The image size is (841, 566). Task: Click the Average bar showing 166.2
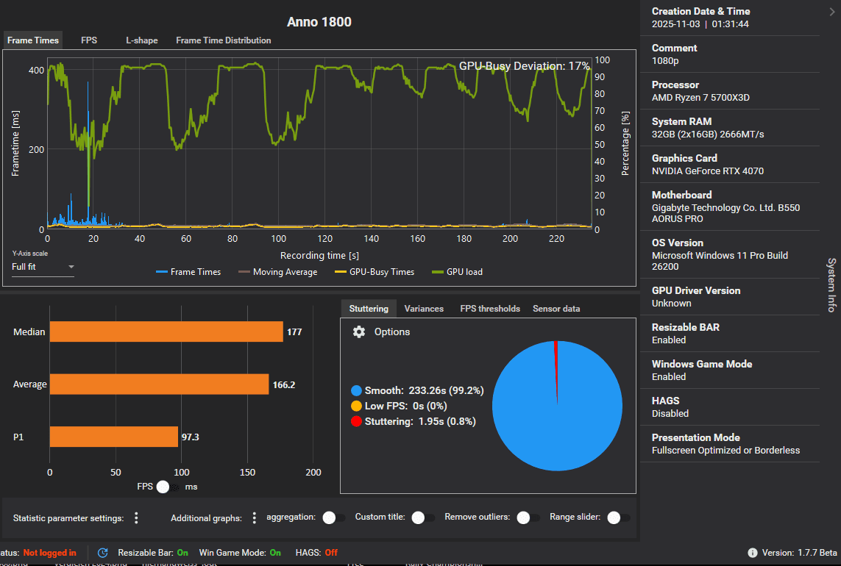click(x=159, y=384)
